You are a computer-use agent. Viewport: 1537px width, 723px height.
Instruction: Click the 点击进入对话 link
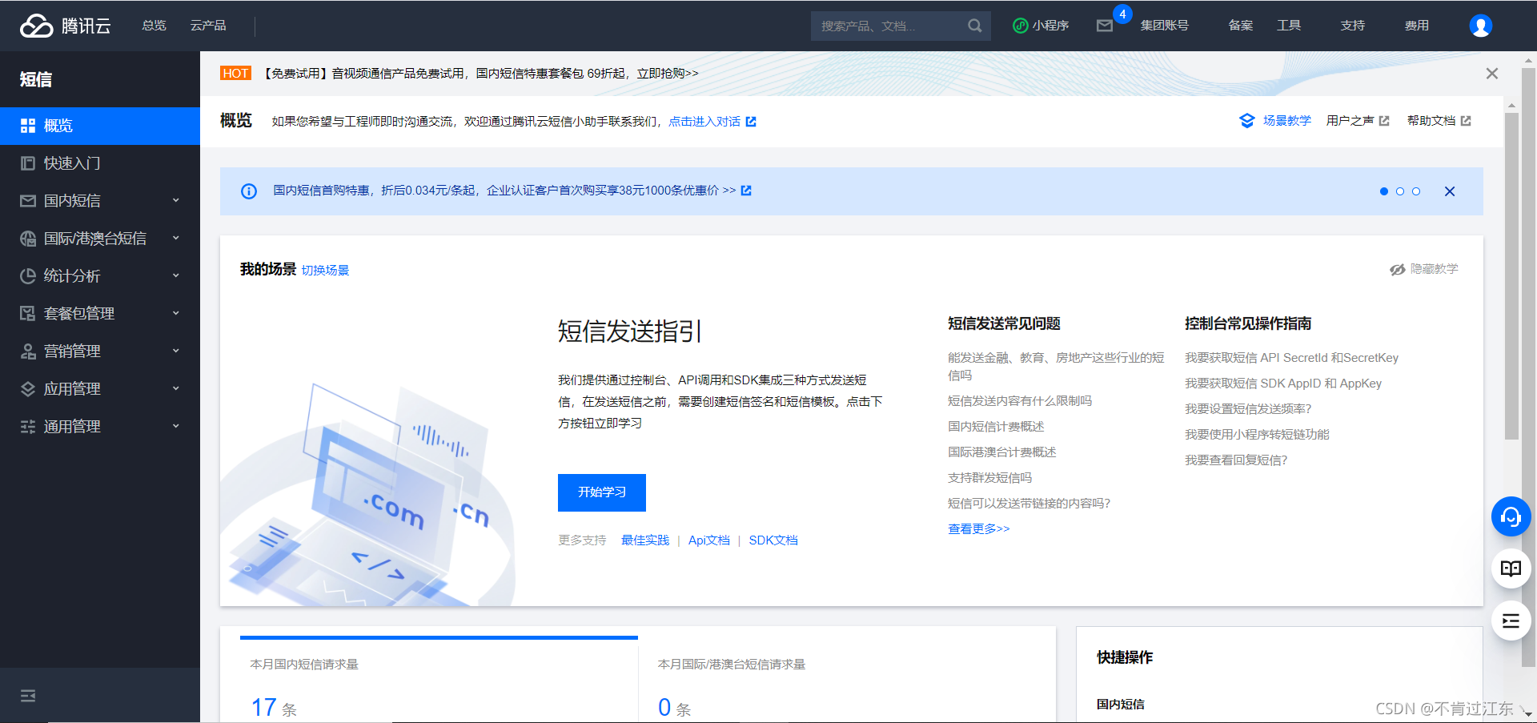pyautogui.click(x=704, y=122)
